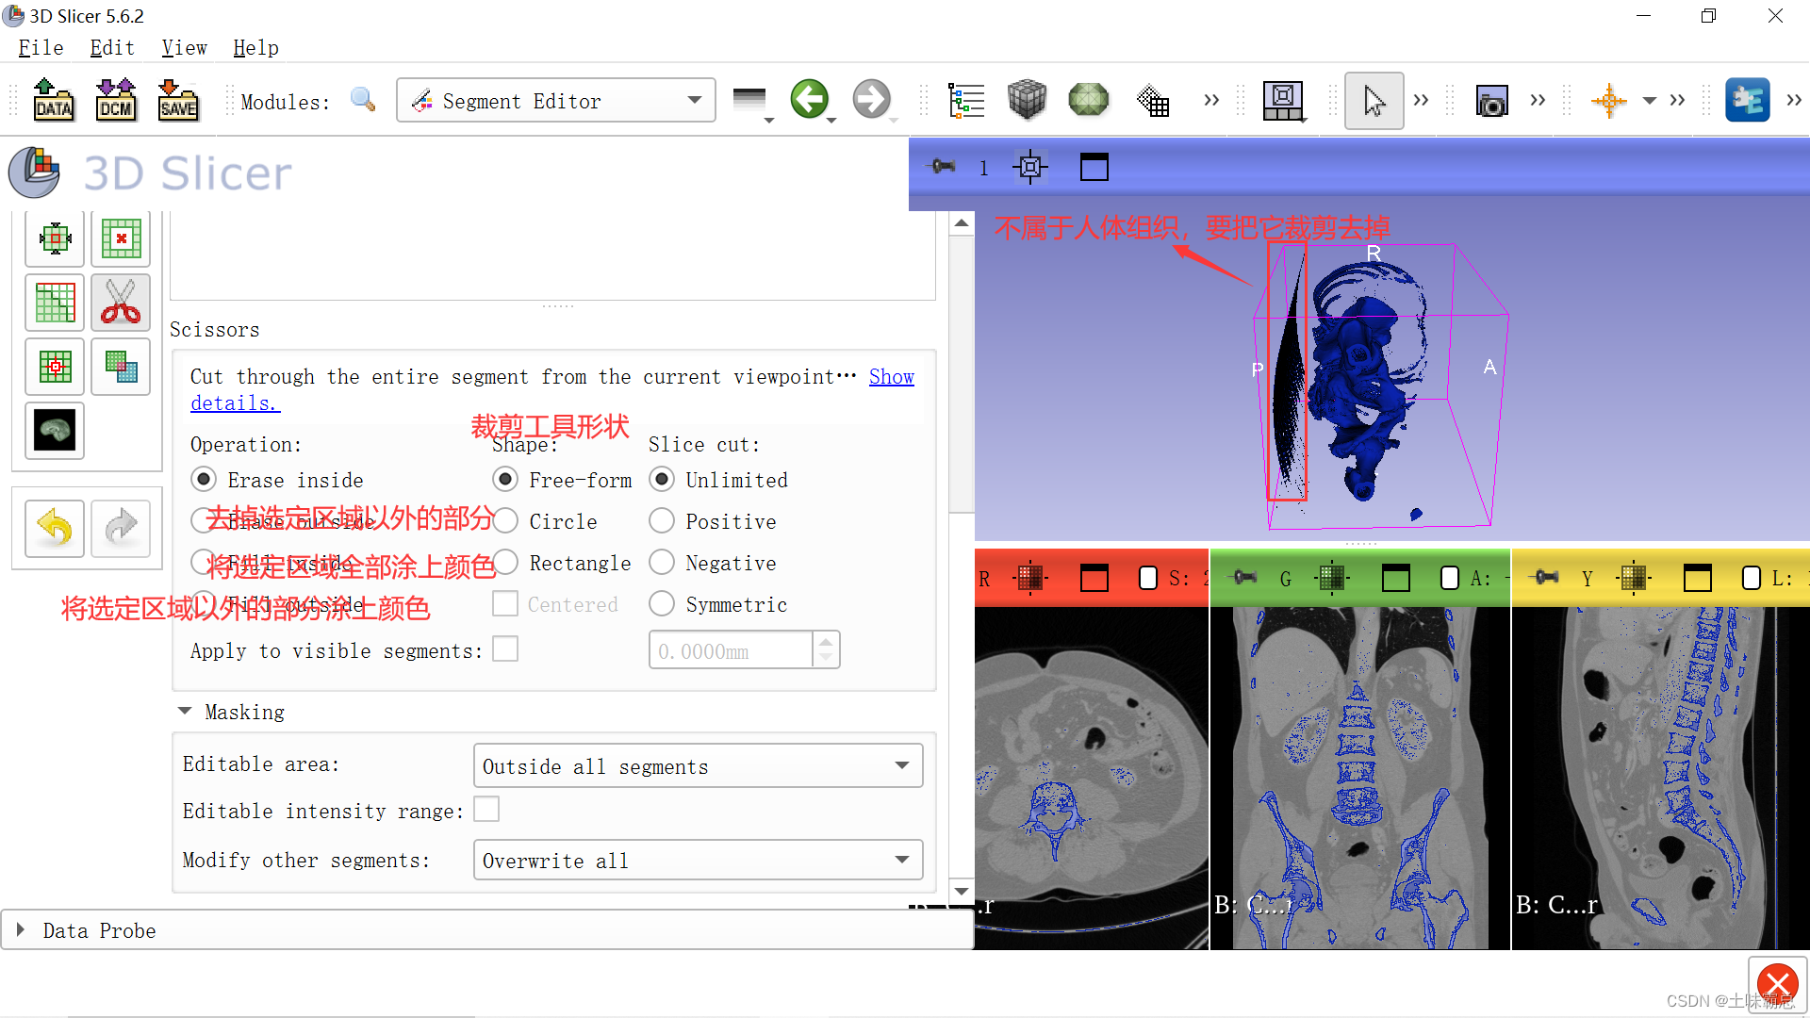Click the Save data icon
The width and height of the screenshot is (1810, 1018).
click(x=177, y=100)
